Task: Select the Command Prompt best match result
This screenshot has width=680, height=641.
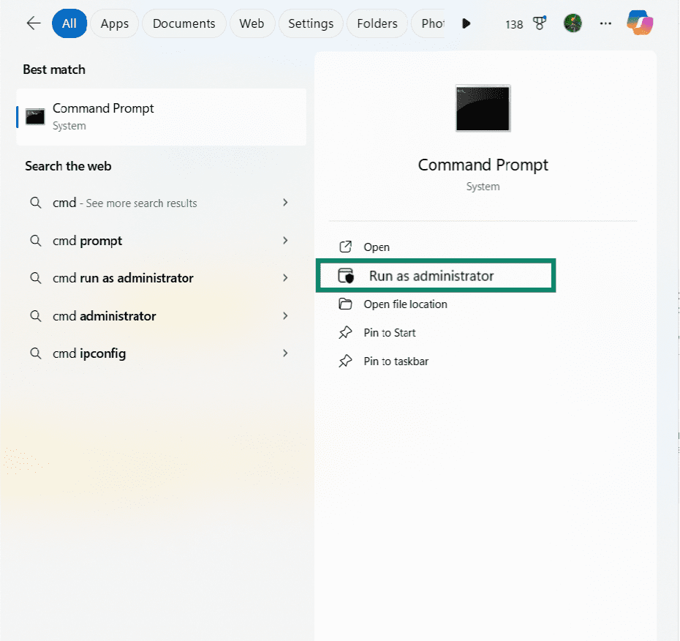Action: click(162, 117)
